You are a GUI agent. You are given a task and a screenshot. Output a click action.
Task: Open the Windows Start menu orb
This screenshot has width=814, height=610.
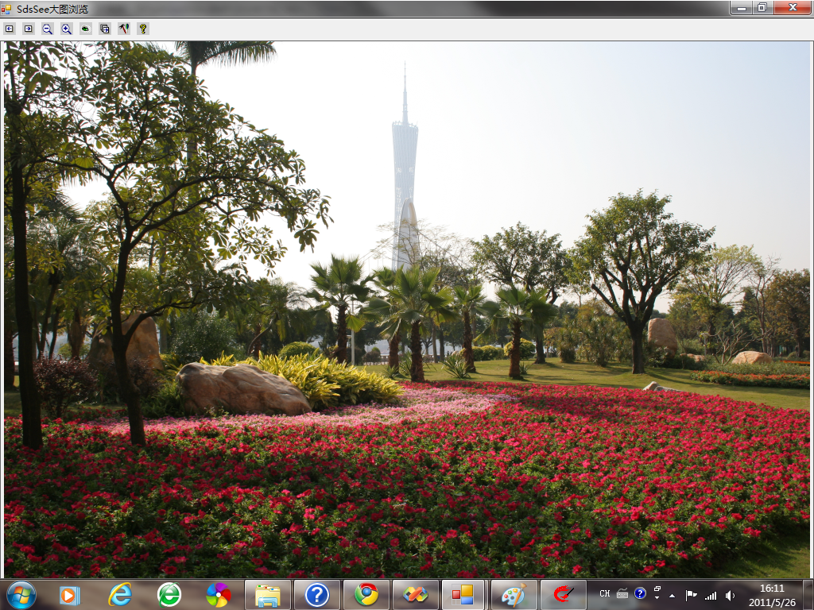pyautogui.click(x=21, y=594)
